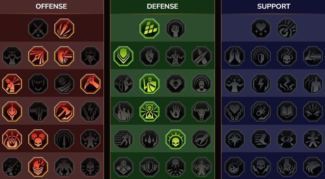Open the DEFENSE mastery tree header

(x=162, y=6)
